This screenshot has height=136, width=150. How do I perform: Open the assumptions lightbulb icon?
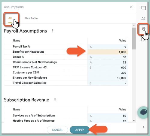tap(144, 29)
